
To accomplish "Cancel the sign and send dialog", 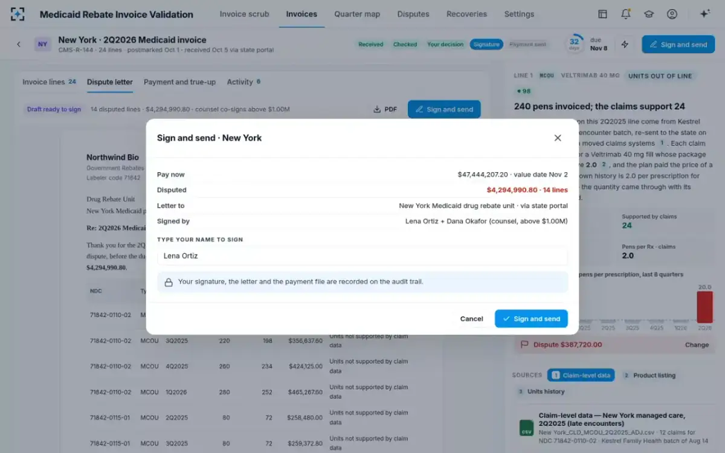I will [471, 319].
